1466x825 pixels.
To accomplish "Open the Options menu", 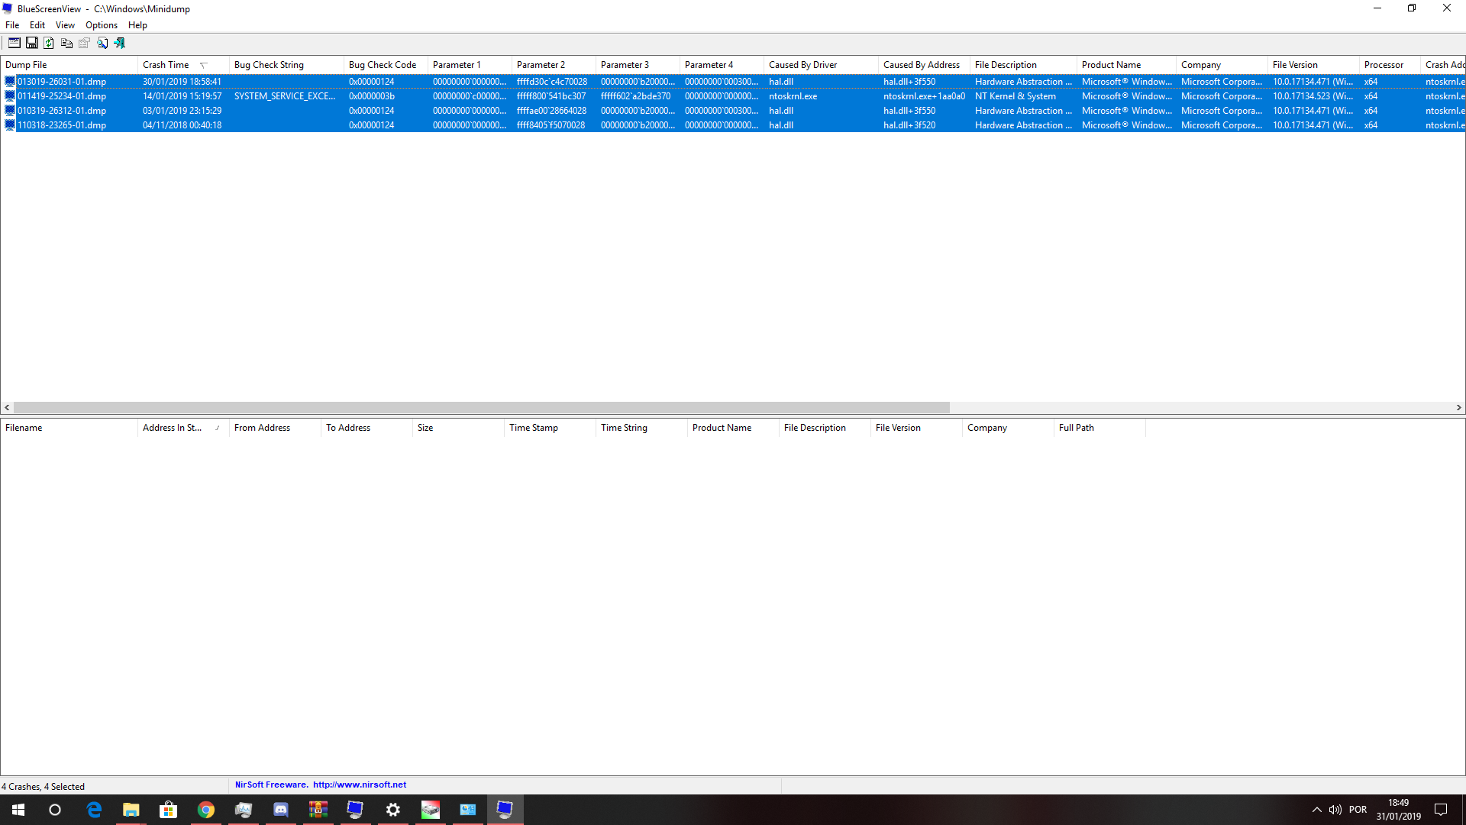I will tap(102, 25).
